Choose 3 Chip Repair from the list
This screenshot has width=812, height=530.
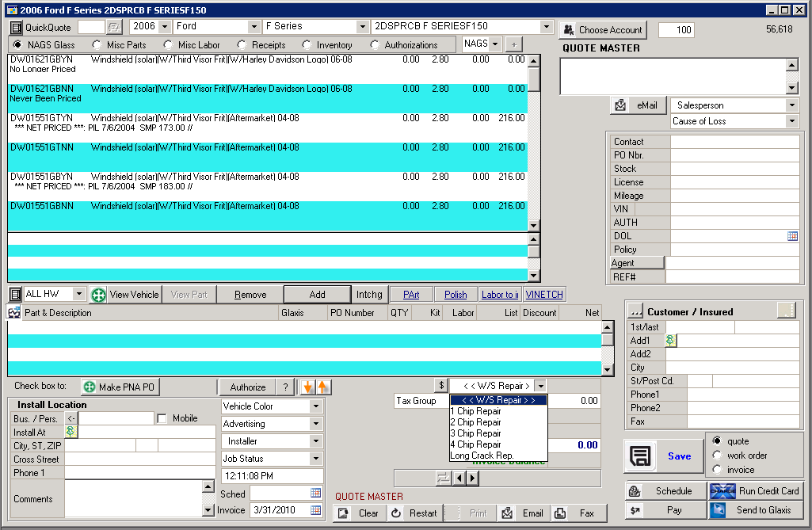[x=498, y=433]
